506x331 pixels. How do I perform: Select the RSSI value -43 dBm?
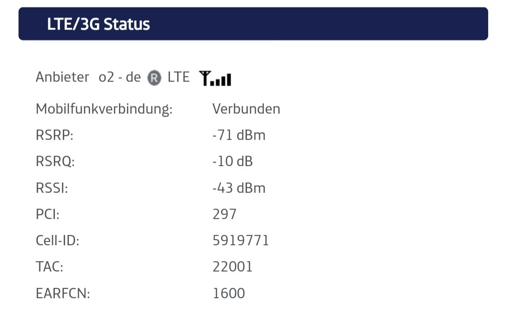tap(239, 188)
